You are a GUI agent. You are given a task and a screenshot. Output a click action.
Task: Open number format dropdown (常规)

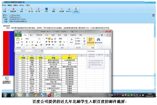[x=67, y=39]
